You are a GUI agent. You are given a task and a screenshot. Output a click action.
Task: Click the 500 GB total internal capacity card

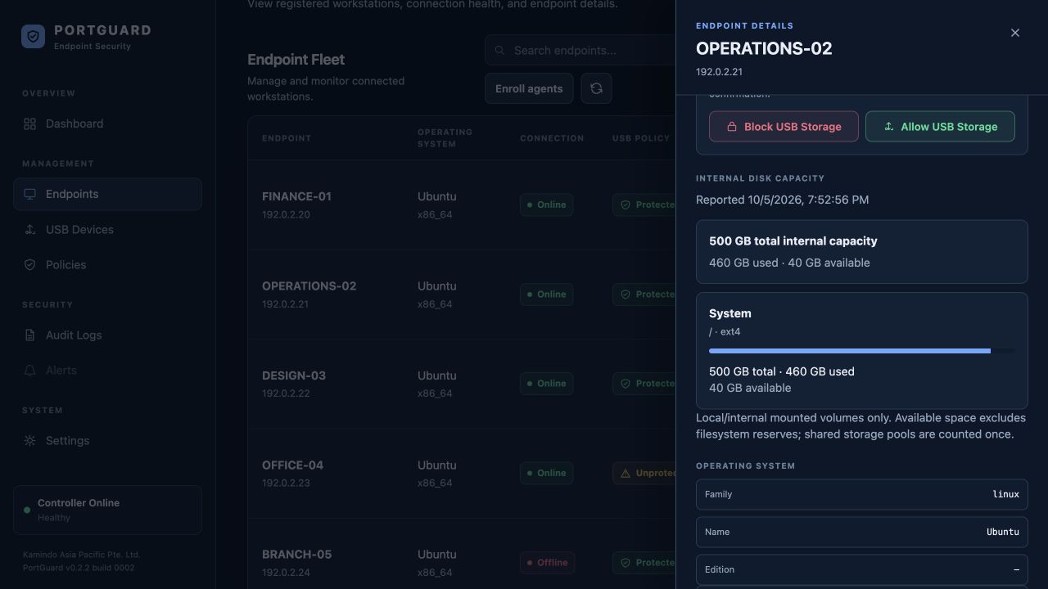[861, 252]
